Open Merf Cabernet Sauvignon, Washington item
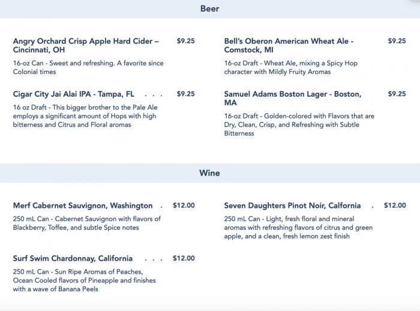Viewport: 420px width, 311px height. [x=83, y=205]
